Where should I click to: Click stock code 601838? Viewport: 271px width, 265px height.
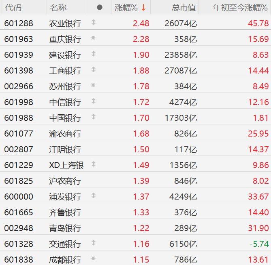click(19, 260)
